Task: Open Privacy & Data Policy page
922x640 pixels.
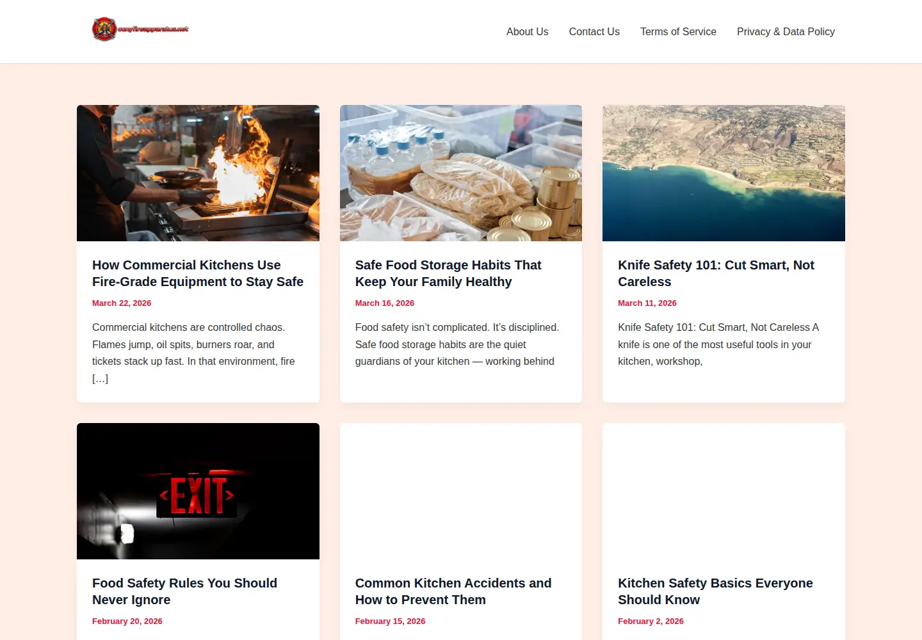Action: point(786,31)
